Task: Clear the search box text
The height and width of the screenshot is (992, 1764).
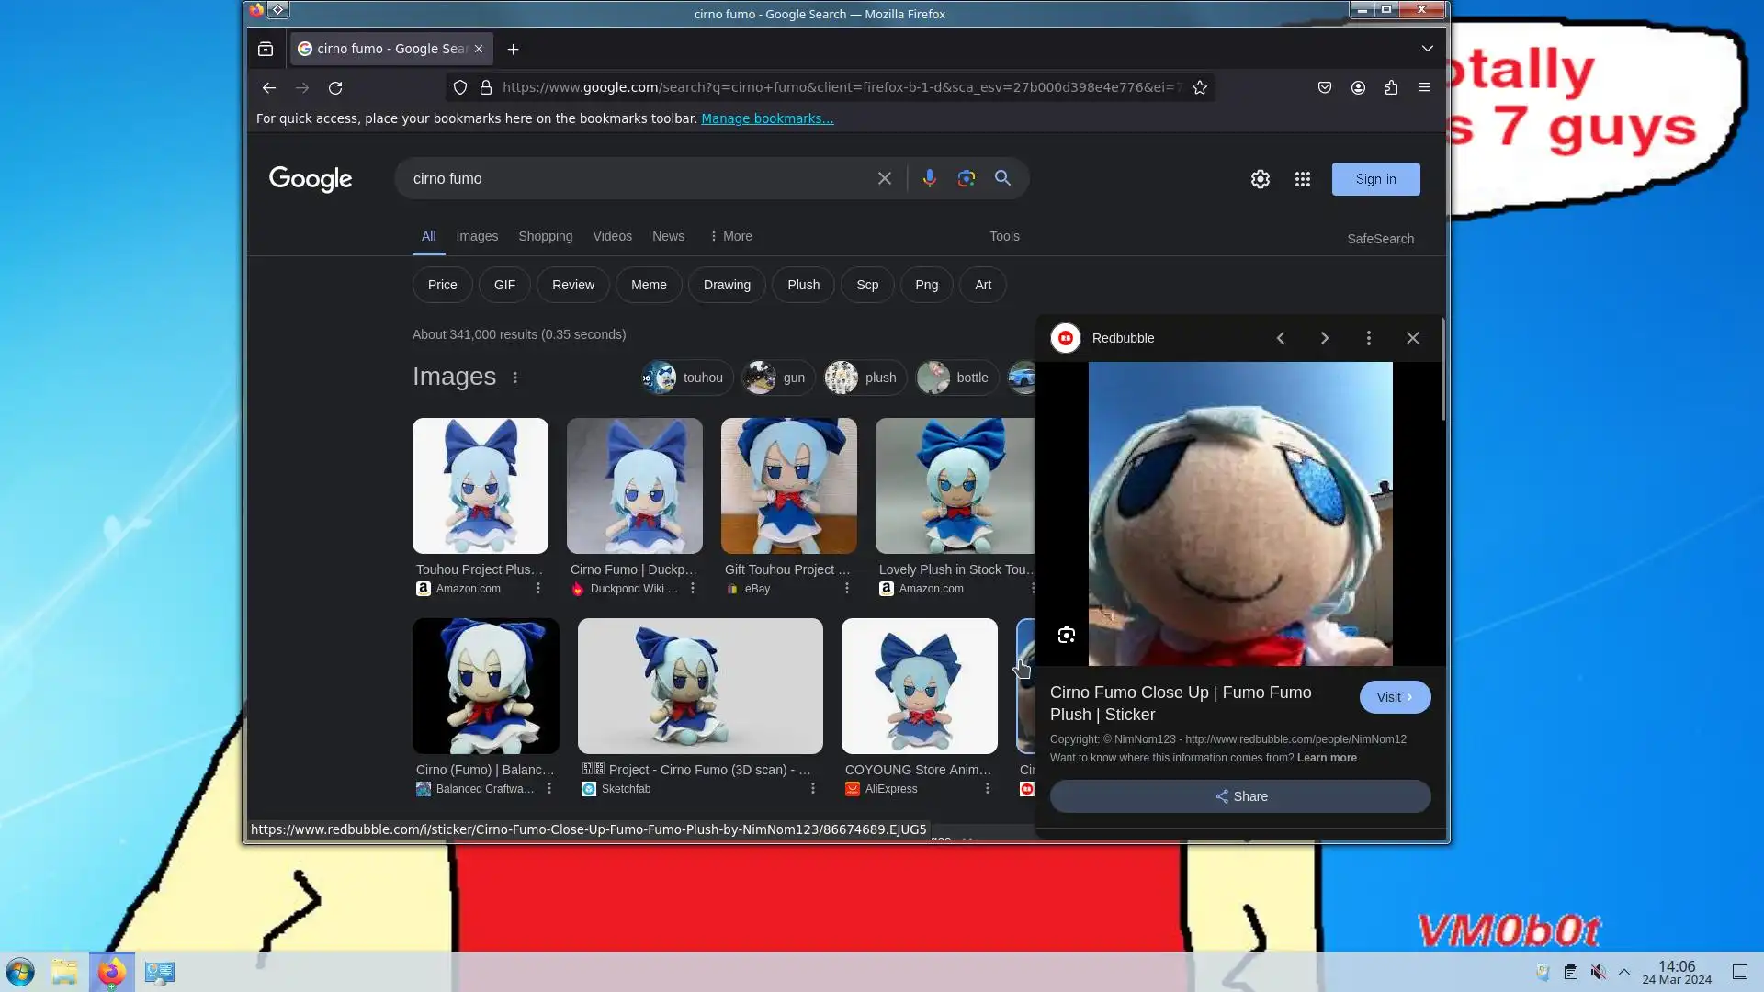Action: pos(884,178)
